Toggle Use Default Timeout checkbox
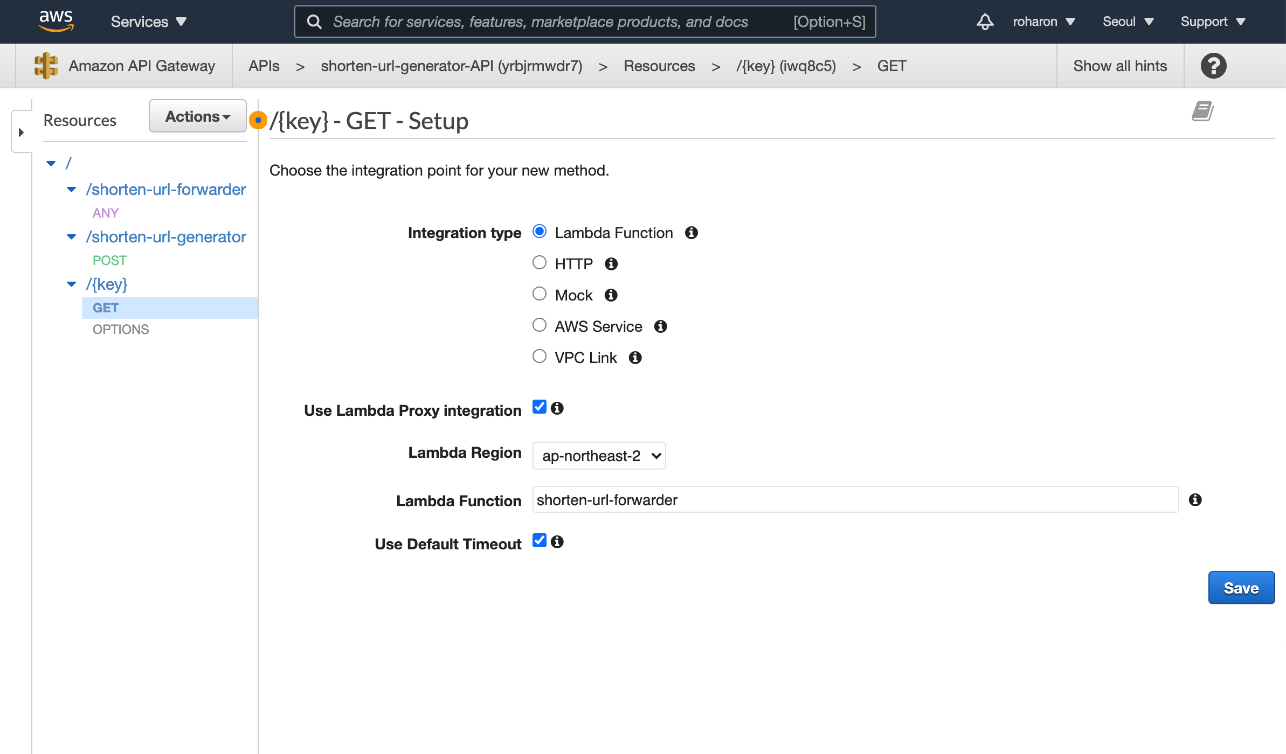The height and width of the screenshot is (754, 1286). point(539,541)
